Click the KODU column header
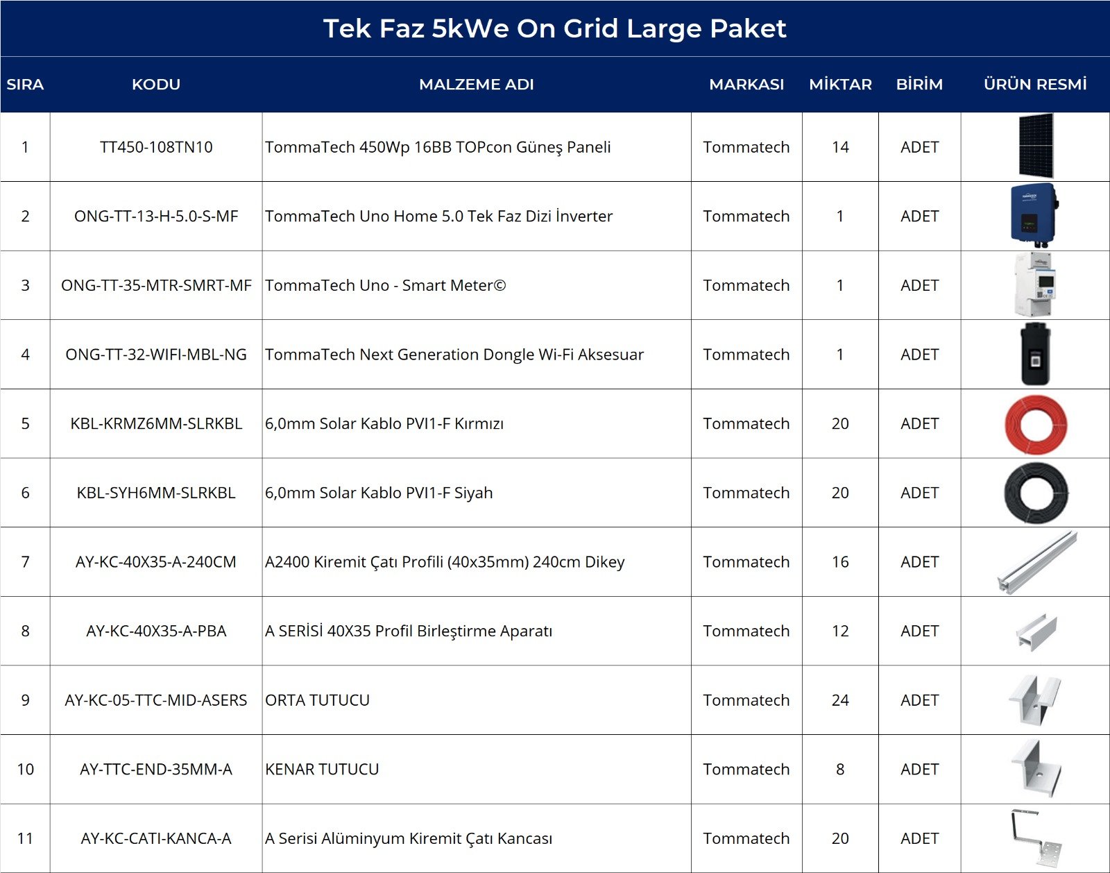 tap(156, 85)
